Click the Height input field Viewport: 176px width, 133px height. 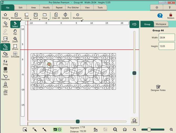tap(167, 46)
